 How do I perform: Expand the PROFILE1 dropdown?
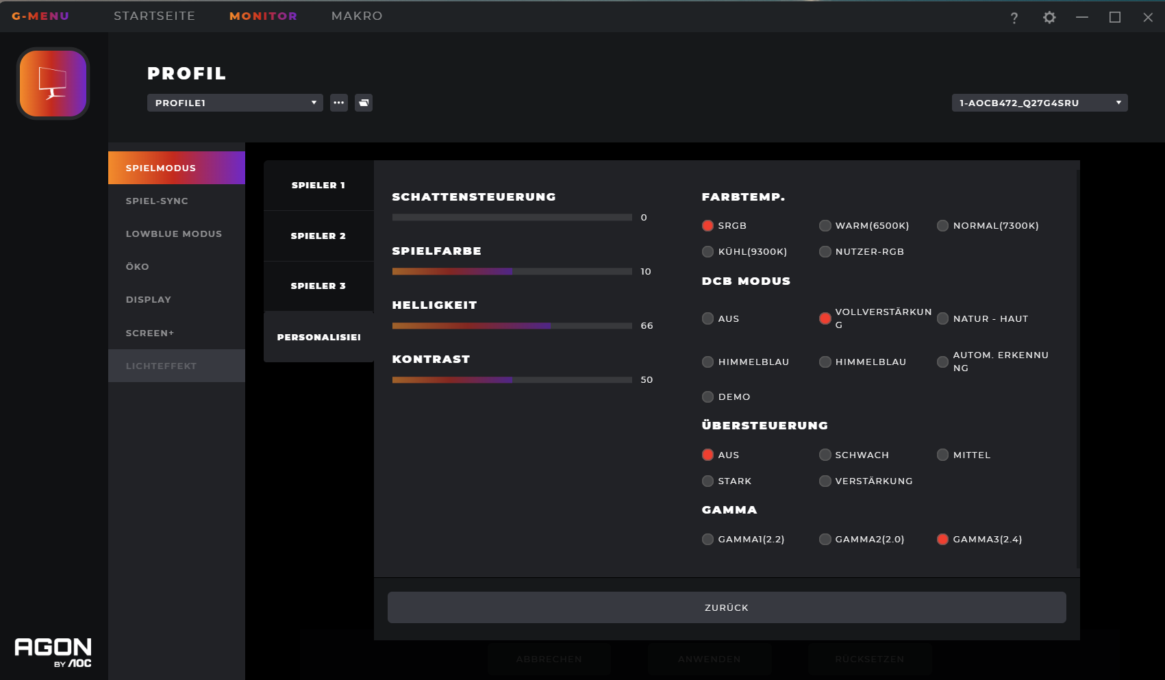(x=235, y=103)
